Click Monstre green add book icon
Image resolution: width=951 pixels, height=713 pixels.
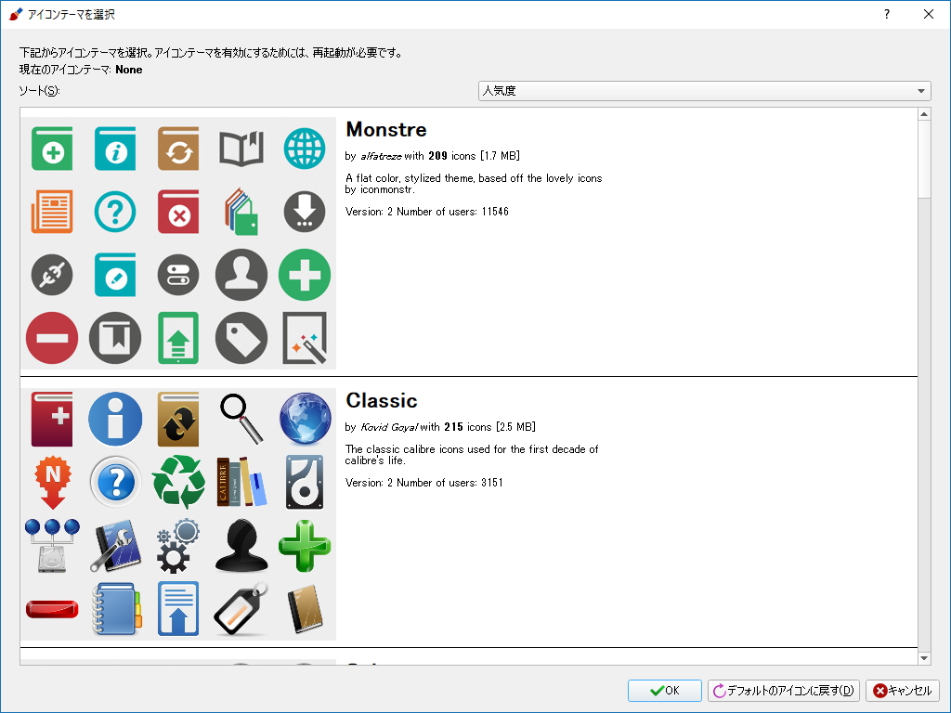(x=52, y=149)
